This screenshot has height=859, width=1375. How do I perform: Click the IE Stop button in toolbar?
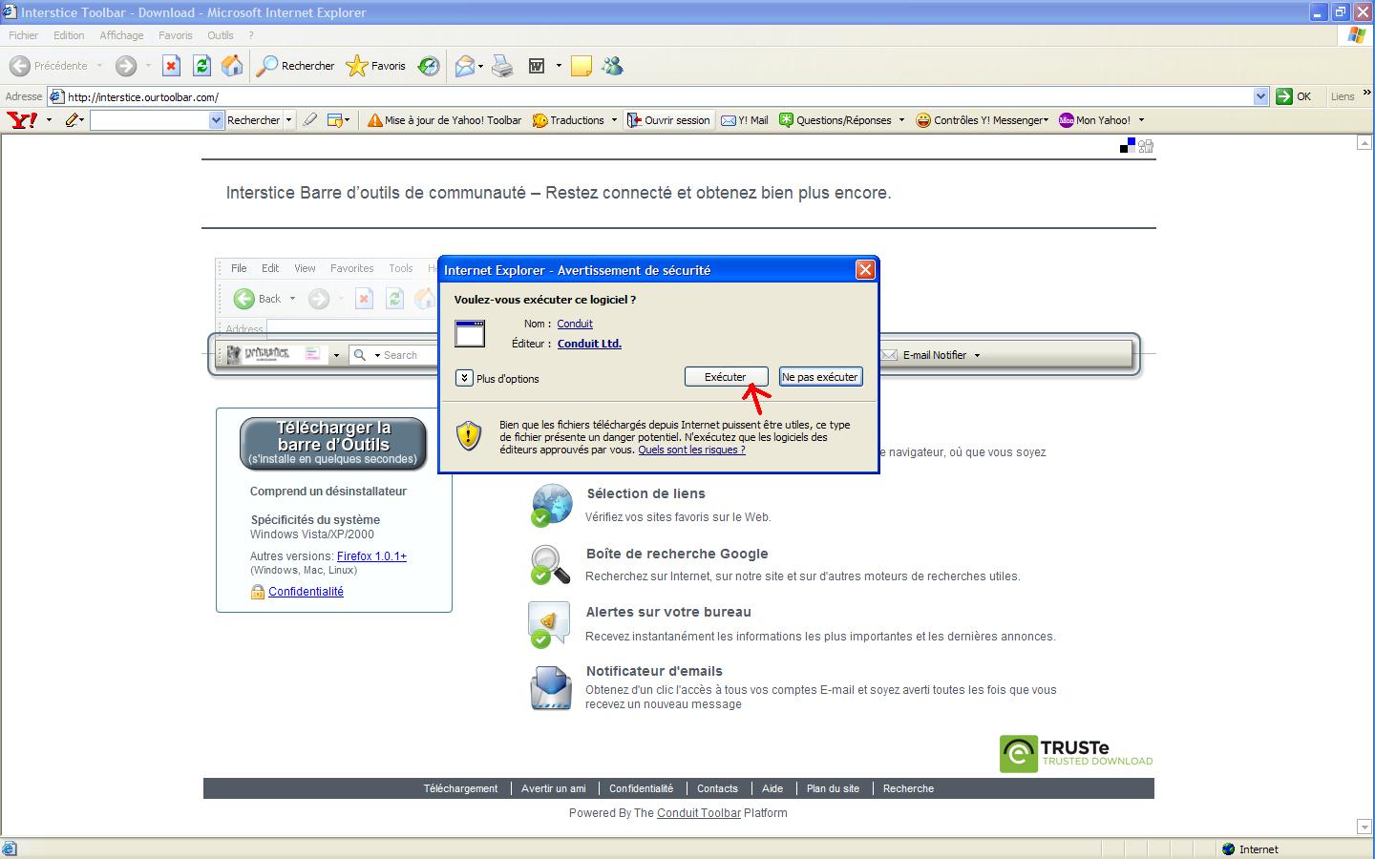click(x=171, y=66)
